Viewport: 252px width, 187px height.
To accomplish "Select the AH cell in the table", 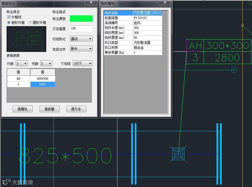I will (x=18, y=79).
